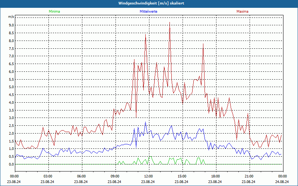The image size is (298, 186).
Task: Click the y-axis value '9,0'
Action: pyautogui.click(x=11, y=25)
